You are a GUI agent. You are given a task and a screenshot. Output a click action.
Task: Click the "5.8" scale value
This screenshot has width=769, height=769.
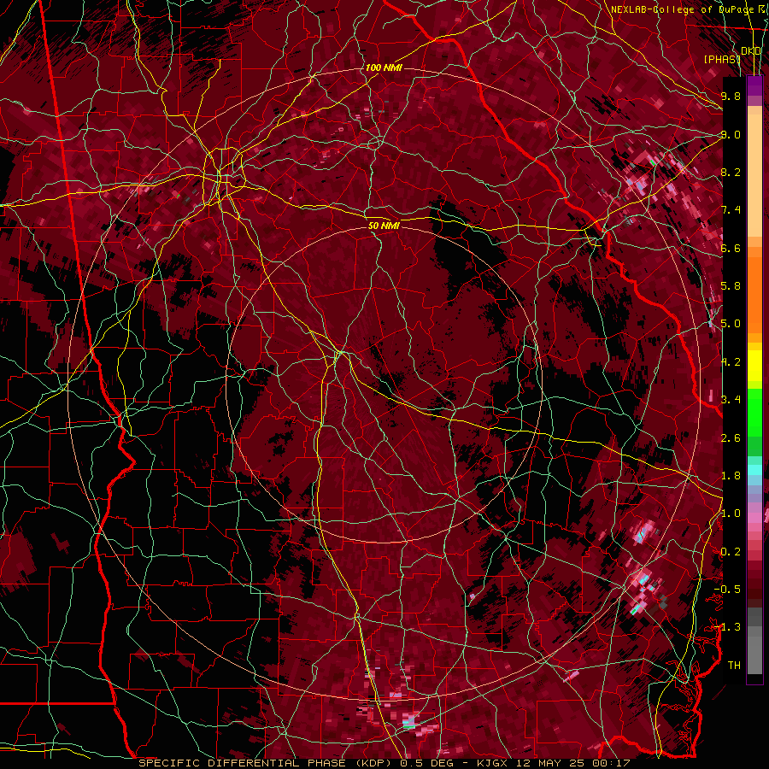pyautogui.click(x=731, y=286)
